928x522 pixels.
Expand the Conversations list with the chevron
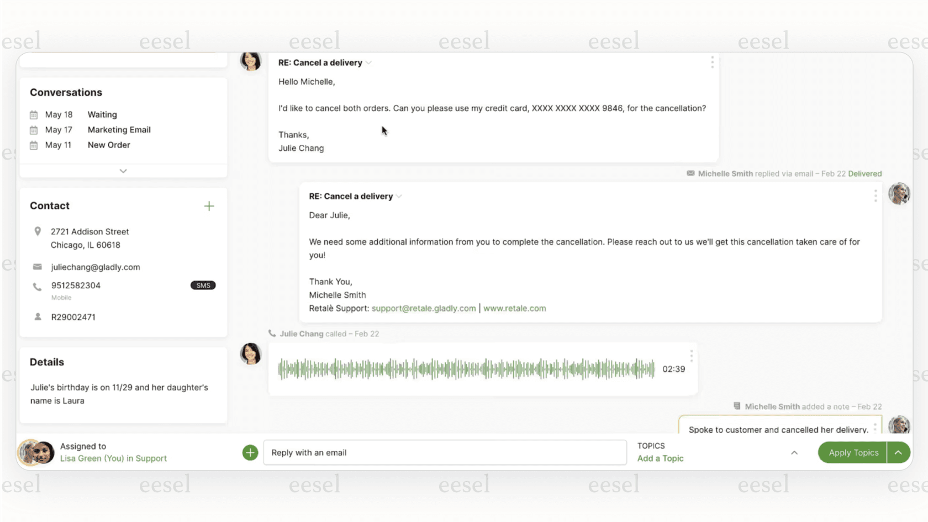[123, 171]
